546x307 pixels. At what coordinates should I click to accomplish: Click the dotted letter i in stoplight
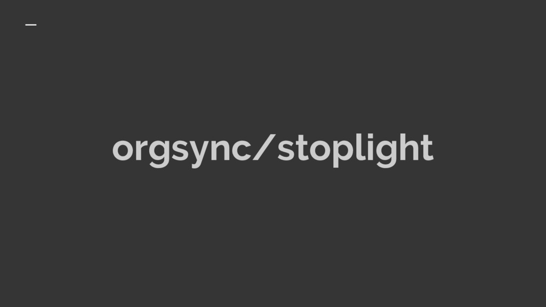[x=369, y=147]
